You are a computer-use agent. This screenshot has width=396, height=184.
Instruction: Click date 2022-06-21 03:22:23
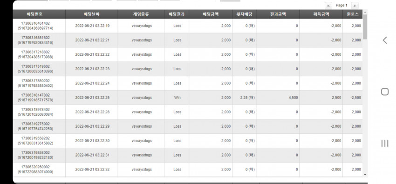point(92,69)
